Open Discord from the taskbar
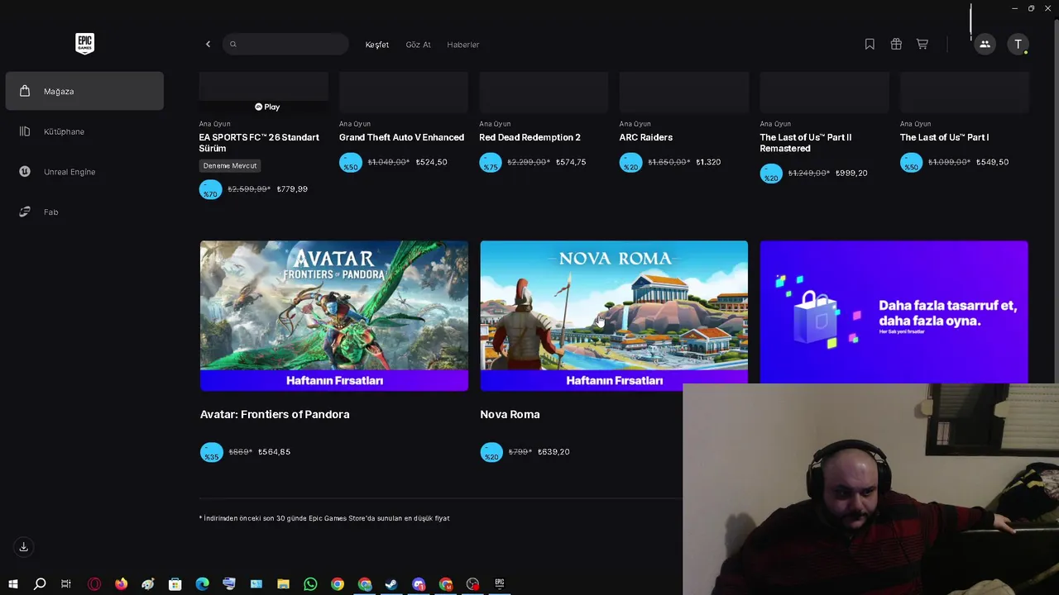 click(419, 584)
